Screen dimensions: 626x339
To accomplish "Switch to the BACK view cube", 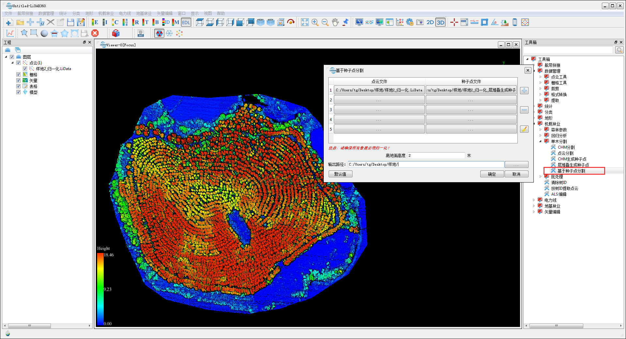I will coord(271,22).
